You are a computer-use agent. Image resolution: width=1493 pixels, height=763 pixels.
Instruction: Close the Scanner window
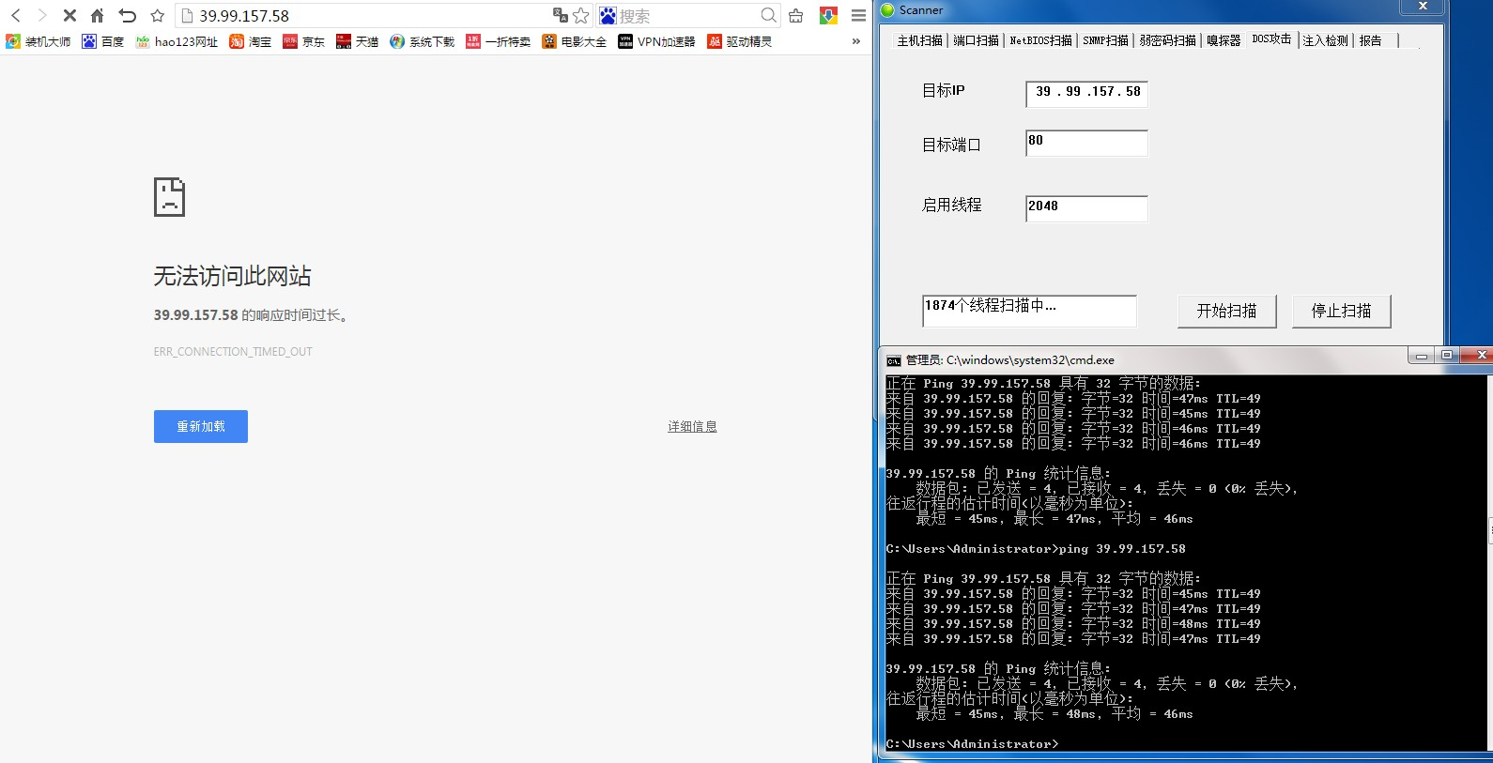[x=1423, y=7]
